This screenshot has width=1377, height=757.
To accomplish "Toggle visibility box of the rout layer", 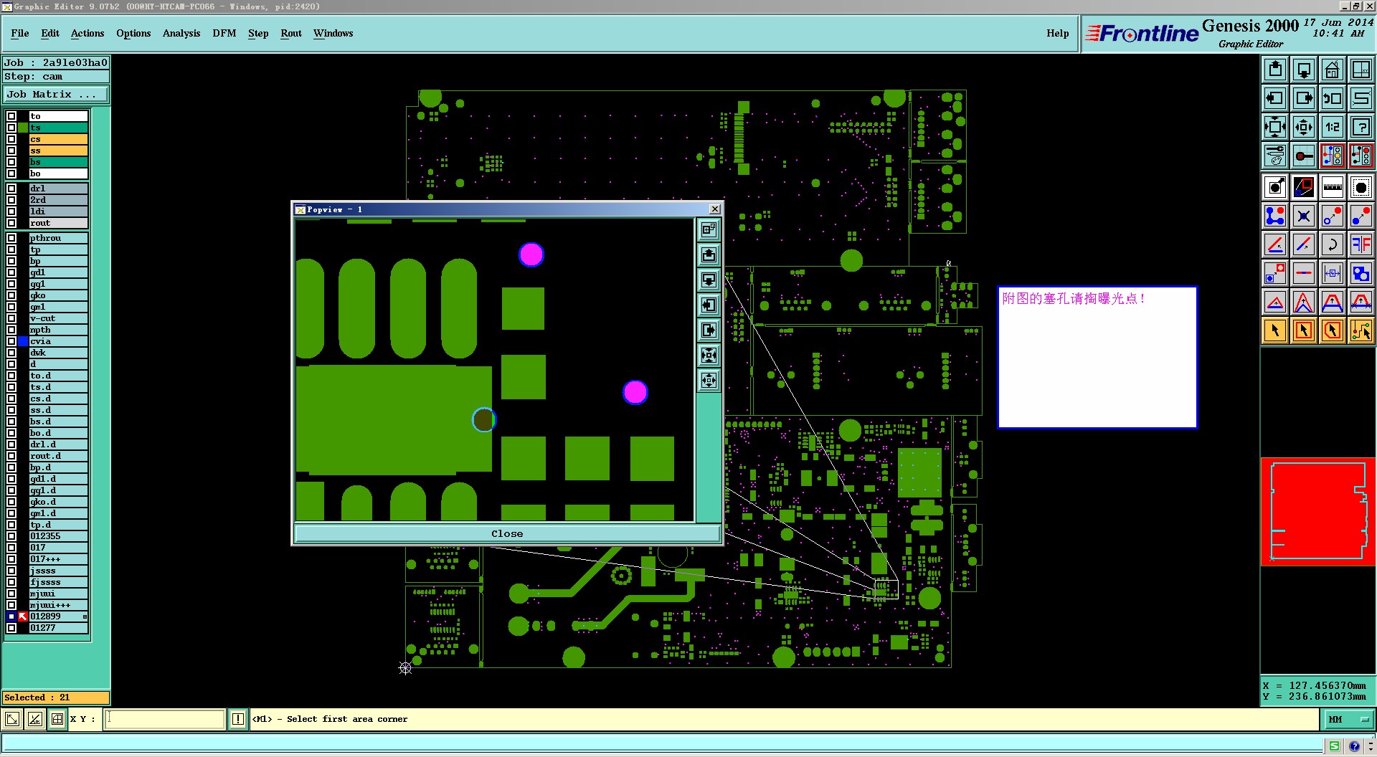I will tap(11, 223).
